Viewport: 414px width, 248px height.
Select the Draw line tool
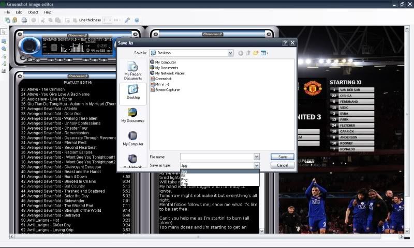click(x=4, y=56)
